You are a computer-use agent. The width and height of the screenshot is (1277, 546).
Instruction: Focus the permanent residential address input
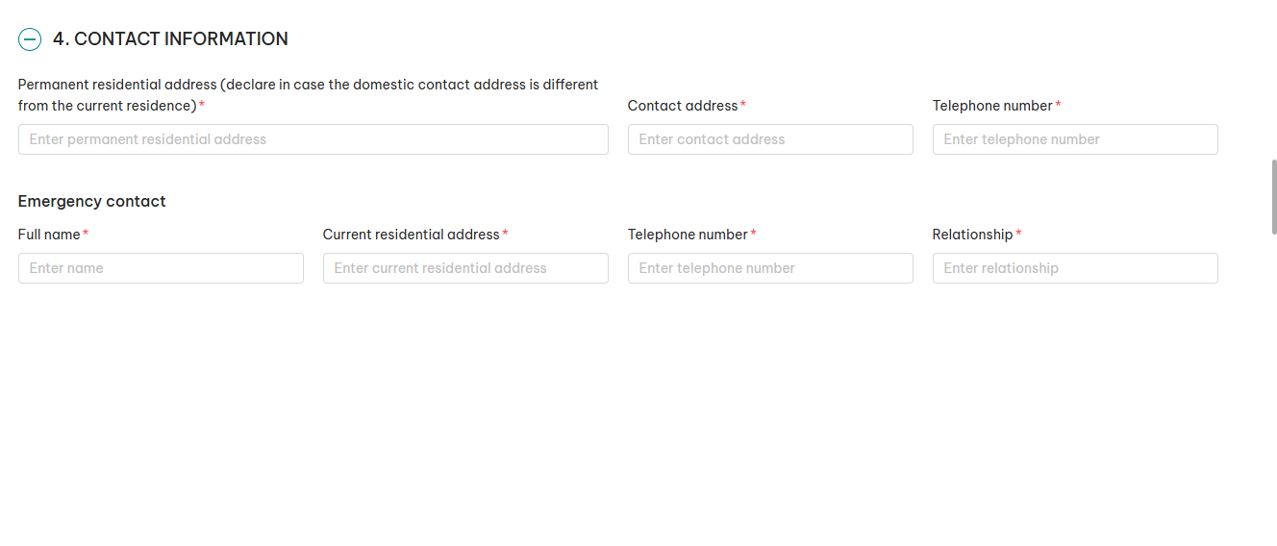click(x=313, y=139)
